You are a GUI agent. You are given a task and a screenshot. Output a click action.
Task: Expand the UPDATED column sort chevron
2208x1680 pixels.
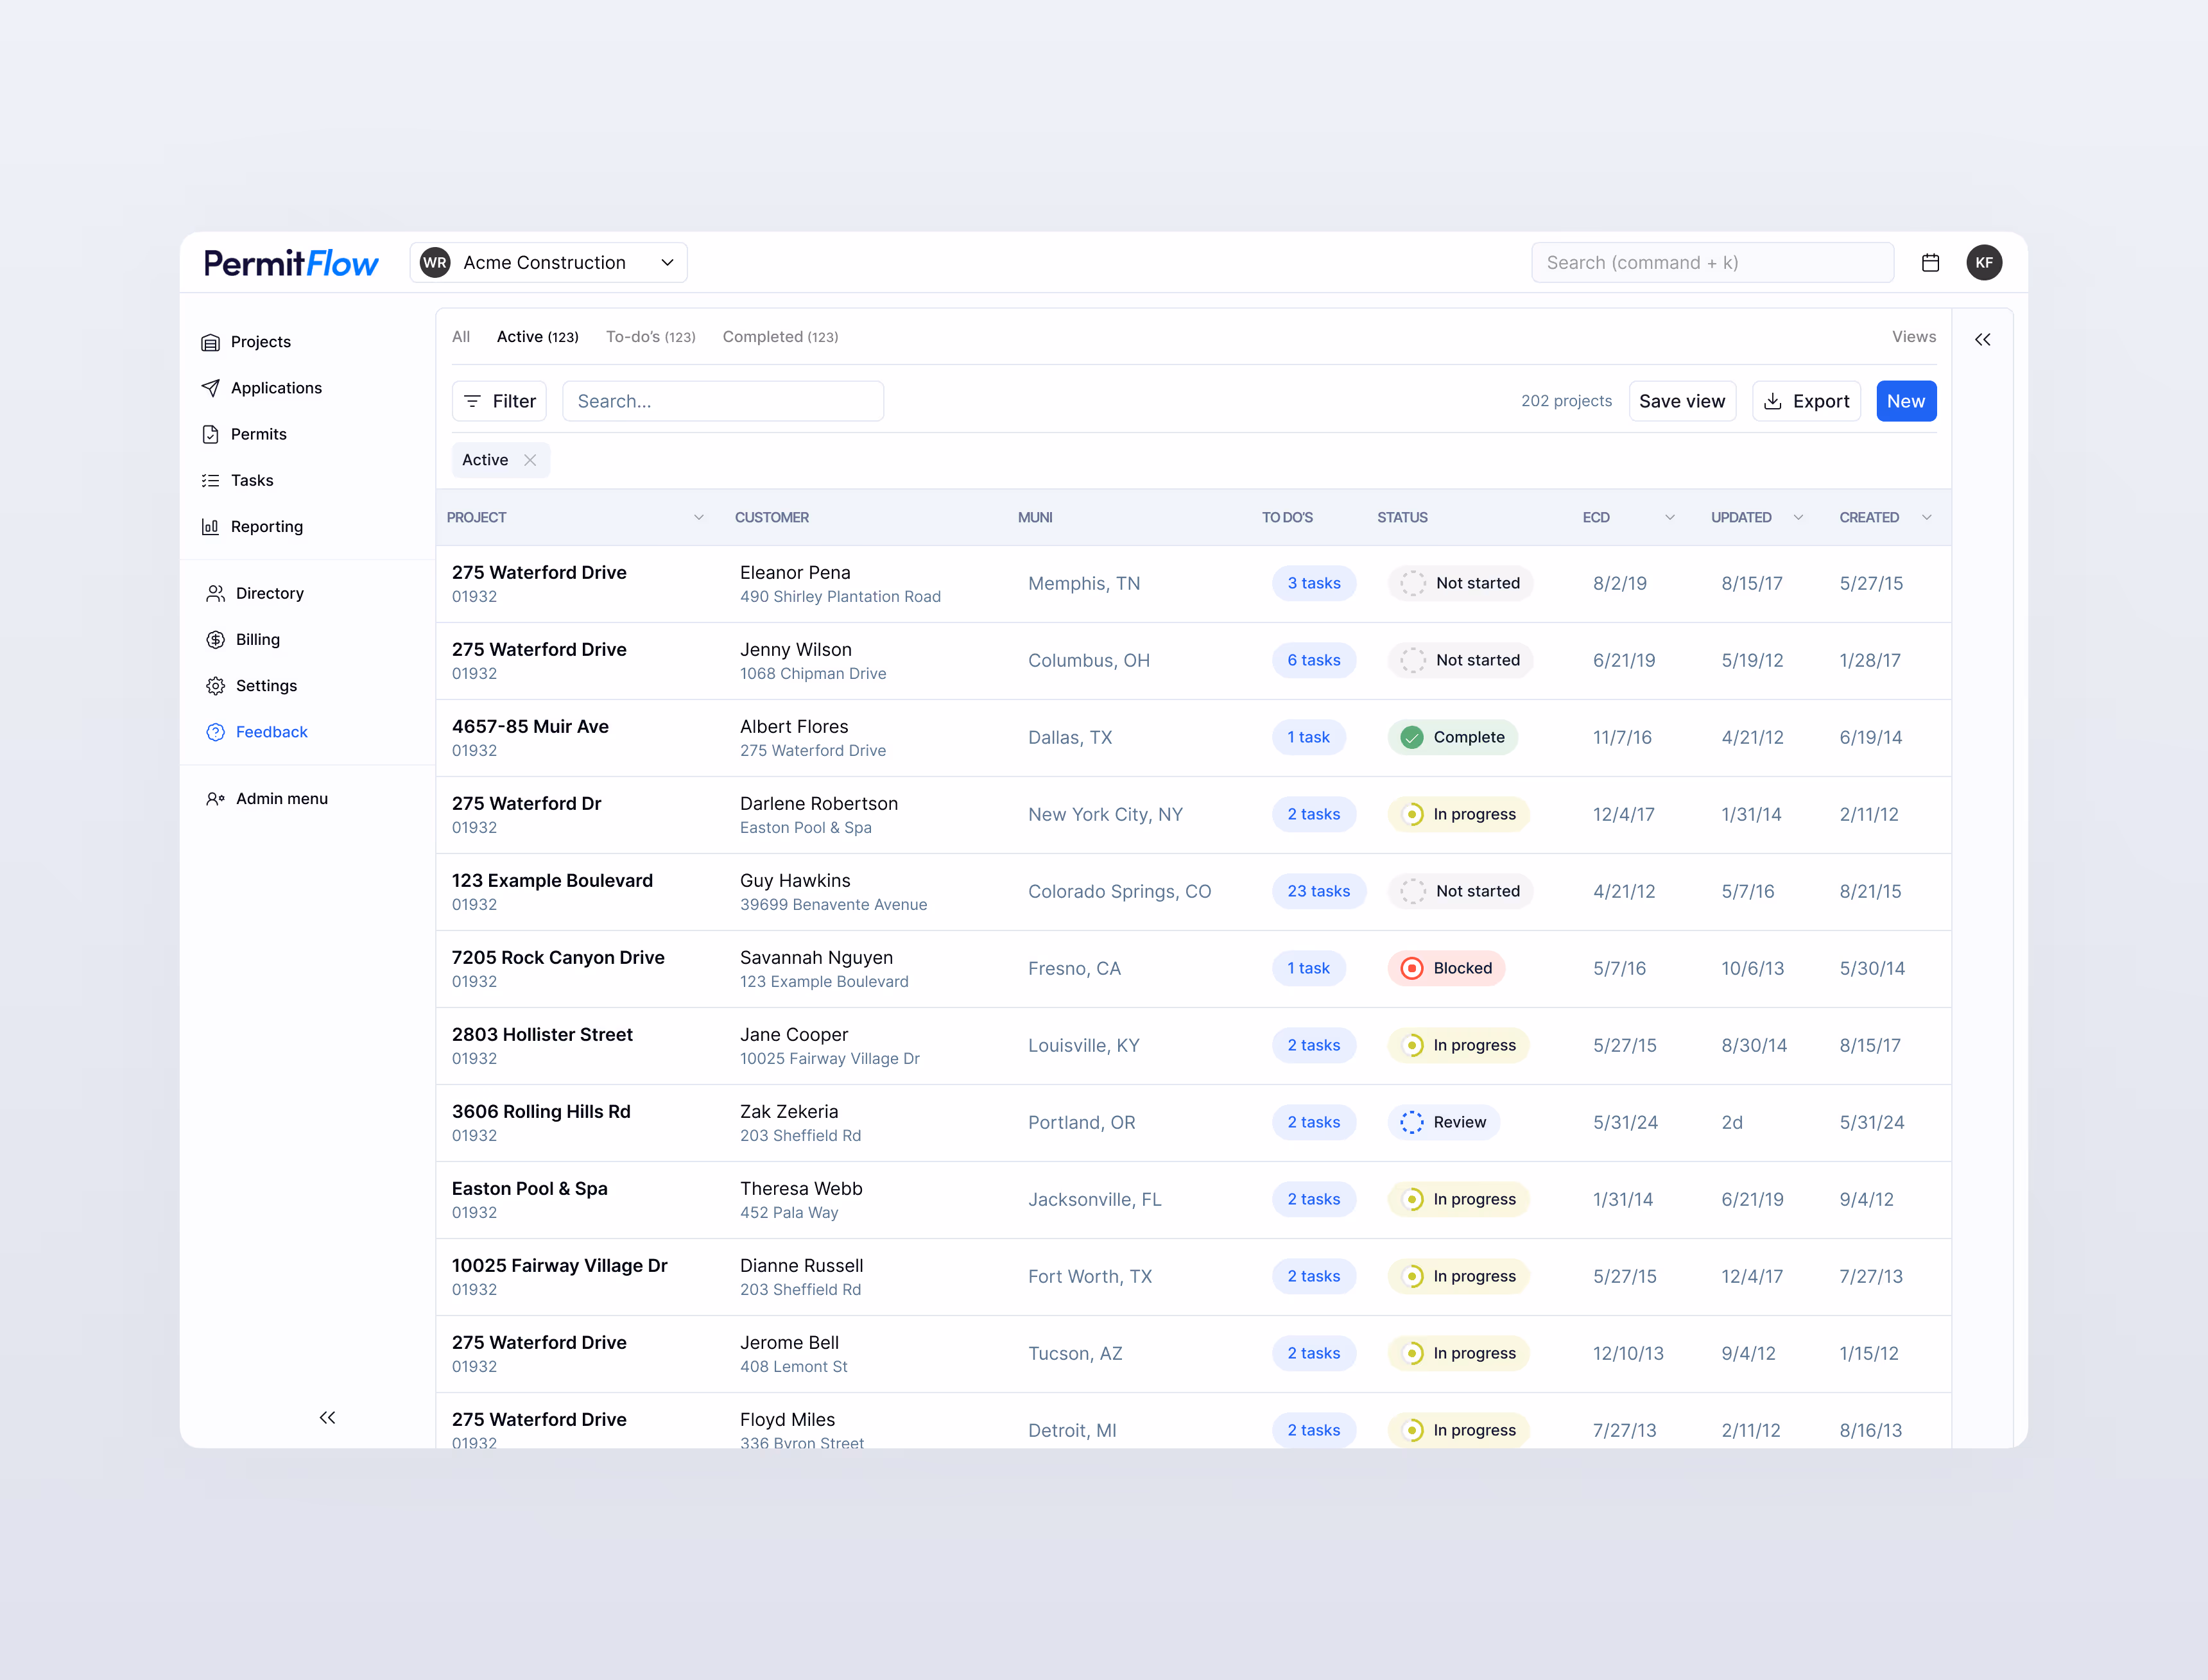(1797, 517)
